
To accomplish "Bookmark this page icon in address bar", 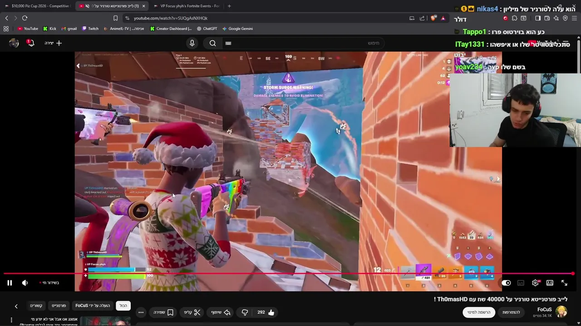I will [x=115, y=18].
